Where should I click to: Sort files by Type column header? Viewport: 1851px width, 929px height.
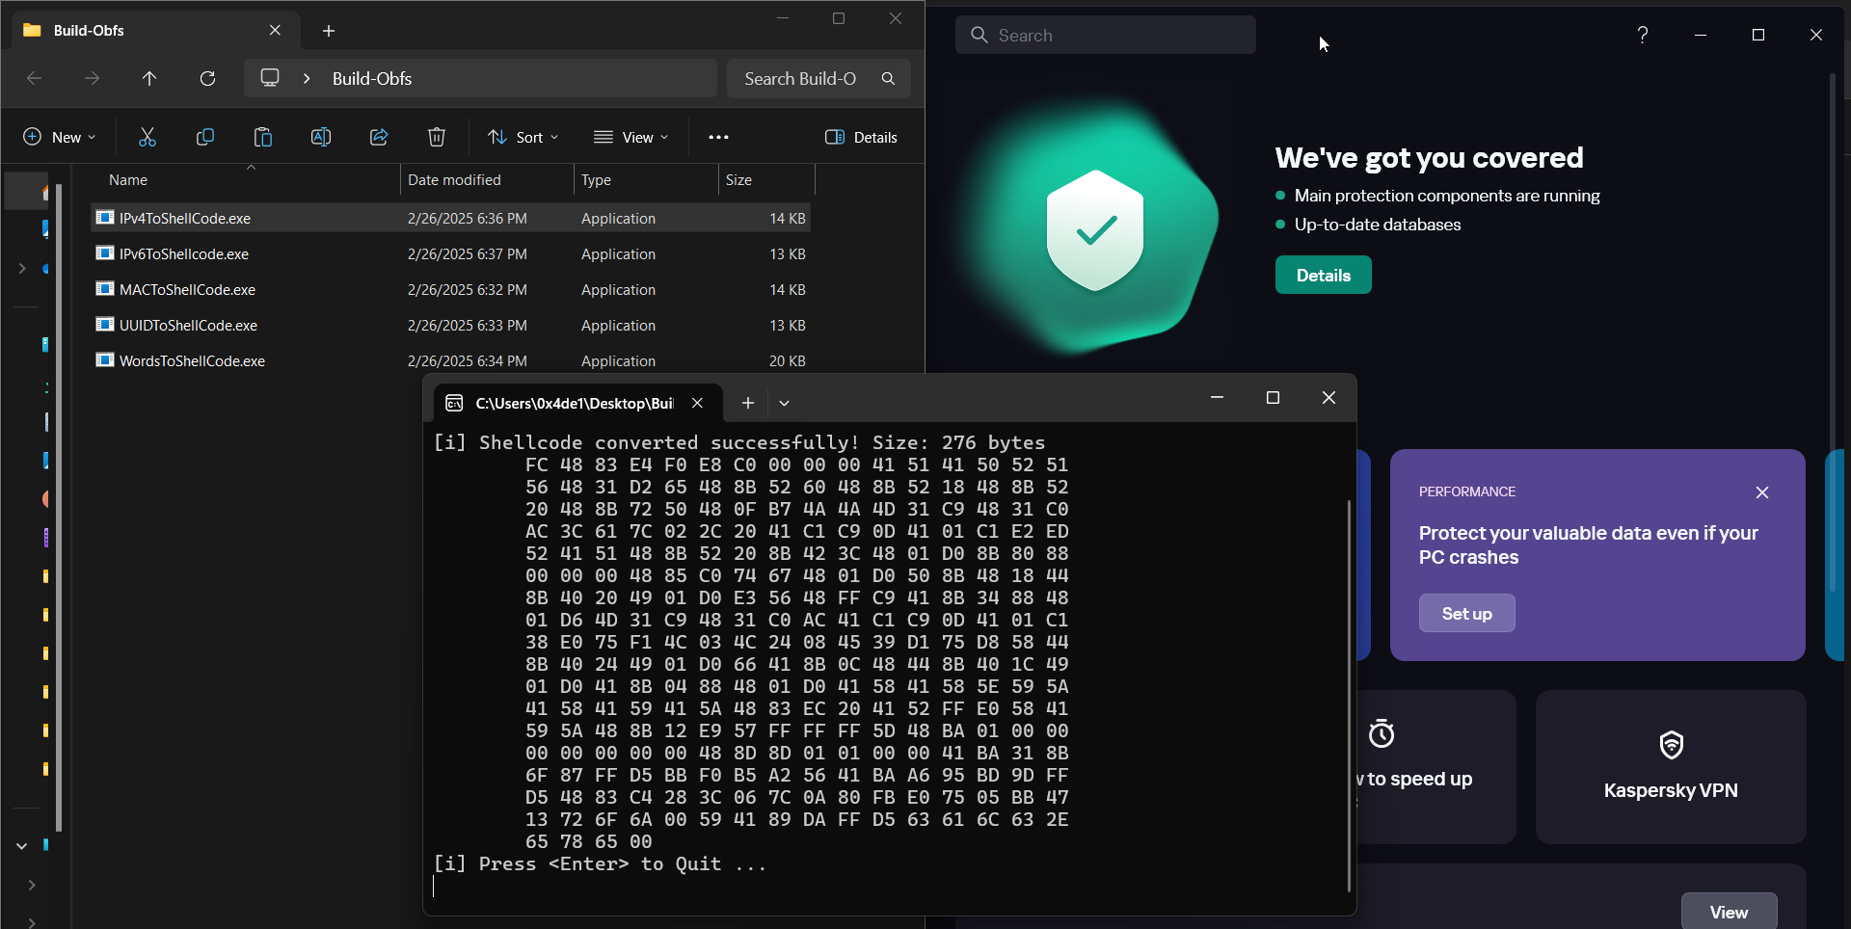[x=646, y=180]
